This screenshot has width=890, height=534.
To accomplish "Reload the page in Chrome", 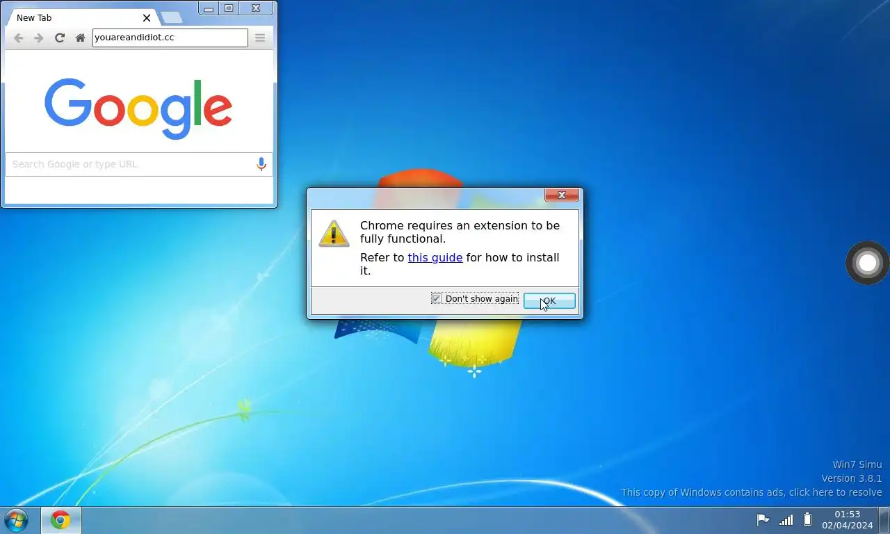I will click(x=60, y=38).
